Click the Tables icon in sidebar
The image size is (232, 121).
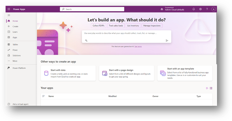[x=9, y=44]
